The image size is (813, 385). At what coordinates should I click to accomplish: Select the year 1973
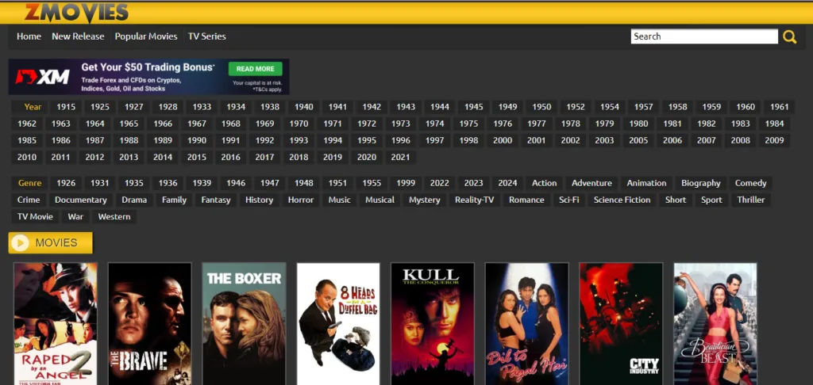click(400, 124)
